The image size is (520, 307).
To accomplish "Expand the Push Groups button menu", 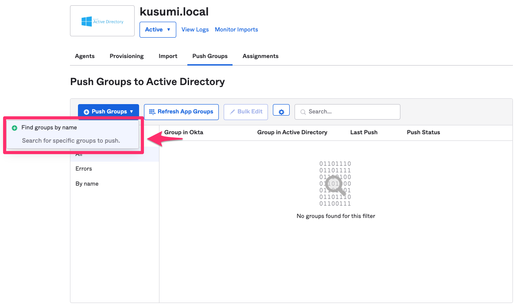I will point(131,112).
